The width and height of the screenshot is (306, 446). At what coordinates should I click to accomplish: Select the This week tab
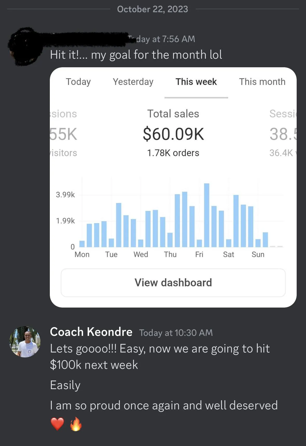click(x=196, y=82)
